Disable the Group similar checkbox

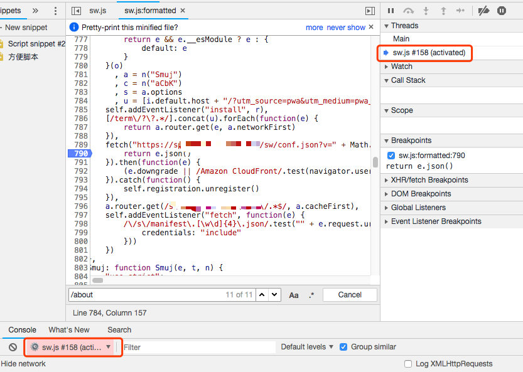click(343, 346)
